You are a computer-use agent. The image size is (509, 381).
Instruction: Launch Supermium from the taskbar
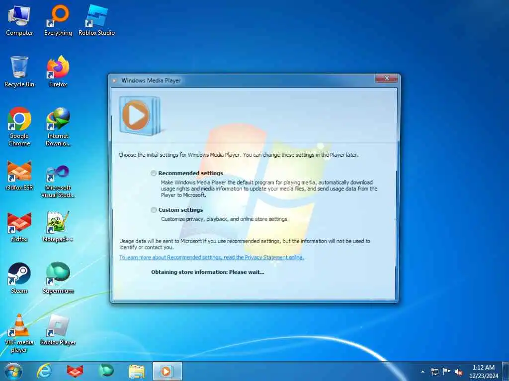click(106, 371)
